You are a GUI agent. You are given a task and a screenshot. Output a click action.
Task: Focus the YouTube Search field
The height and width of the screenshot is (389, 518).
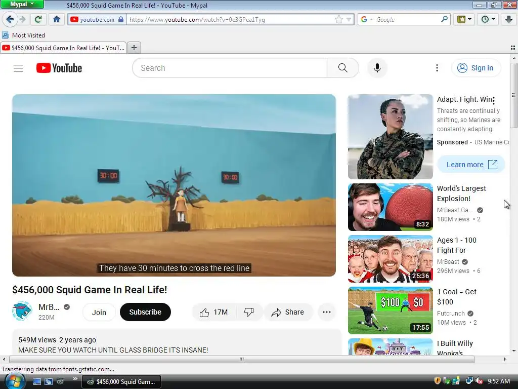(x=230, y=68)
